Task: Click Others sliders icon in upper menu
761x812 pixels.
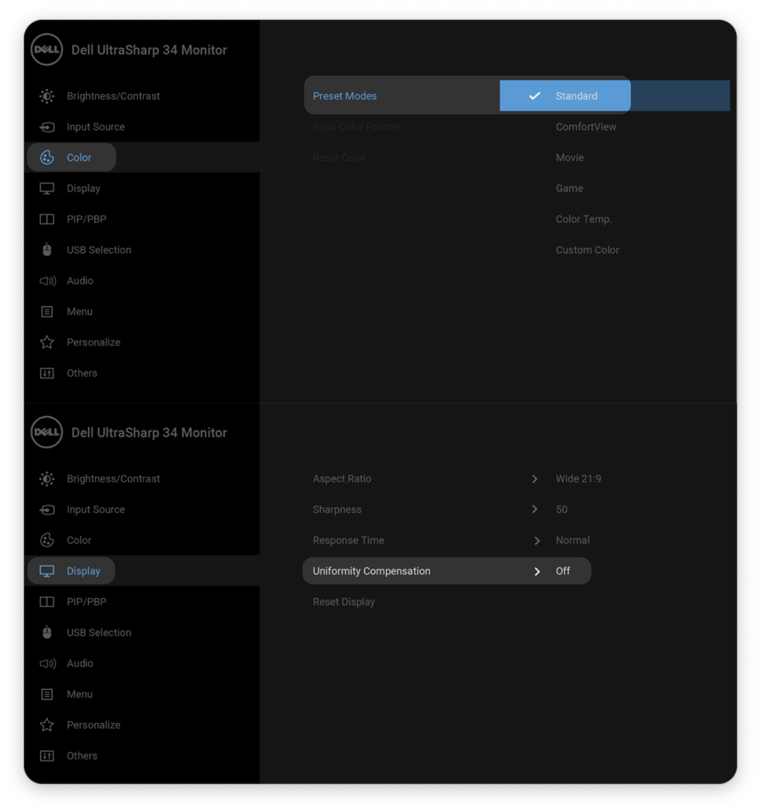Action: (47, 373)
